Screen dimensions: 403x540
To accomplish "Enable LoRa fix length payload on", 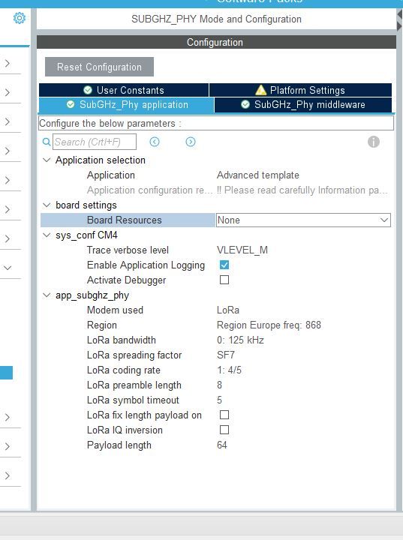I will tap(224, 415).
